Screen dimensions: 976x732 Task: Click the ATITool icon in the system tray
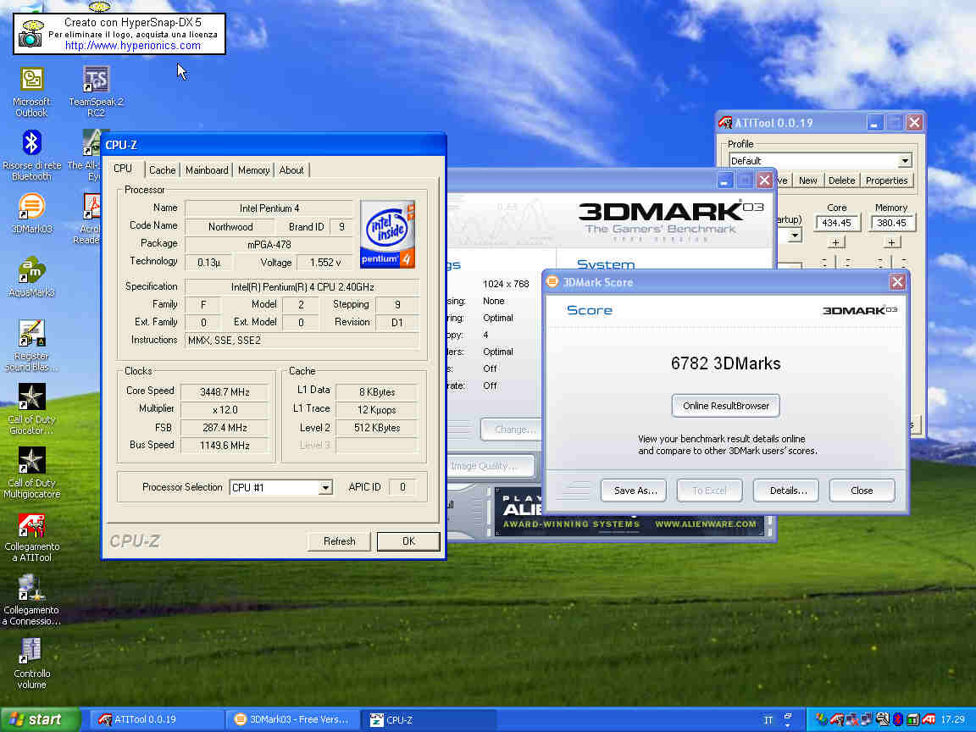click(x=836, y=719)
